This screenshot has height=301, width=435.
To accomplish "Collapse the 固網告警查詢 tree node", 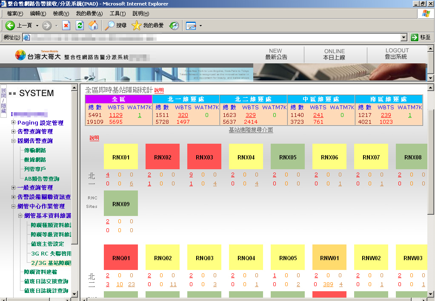I will [x=14, y=141].
